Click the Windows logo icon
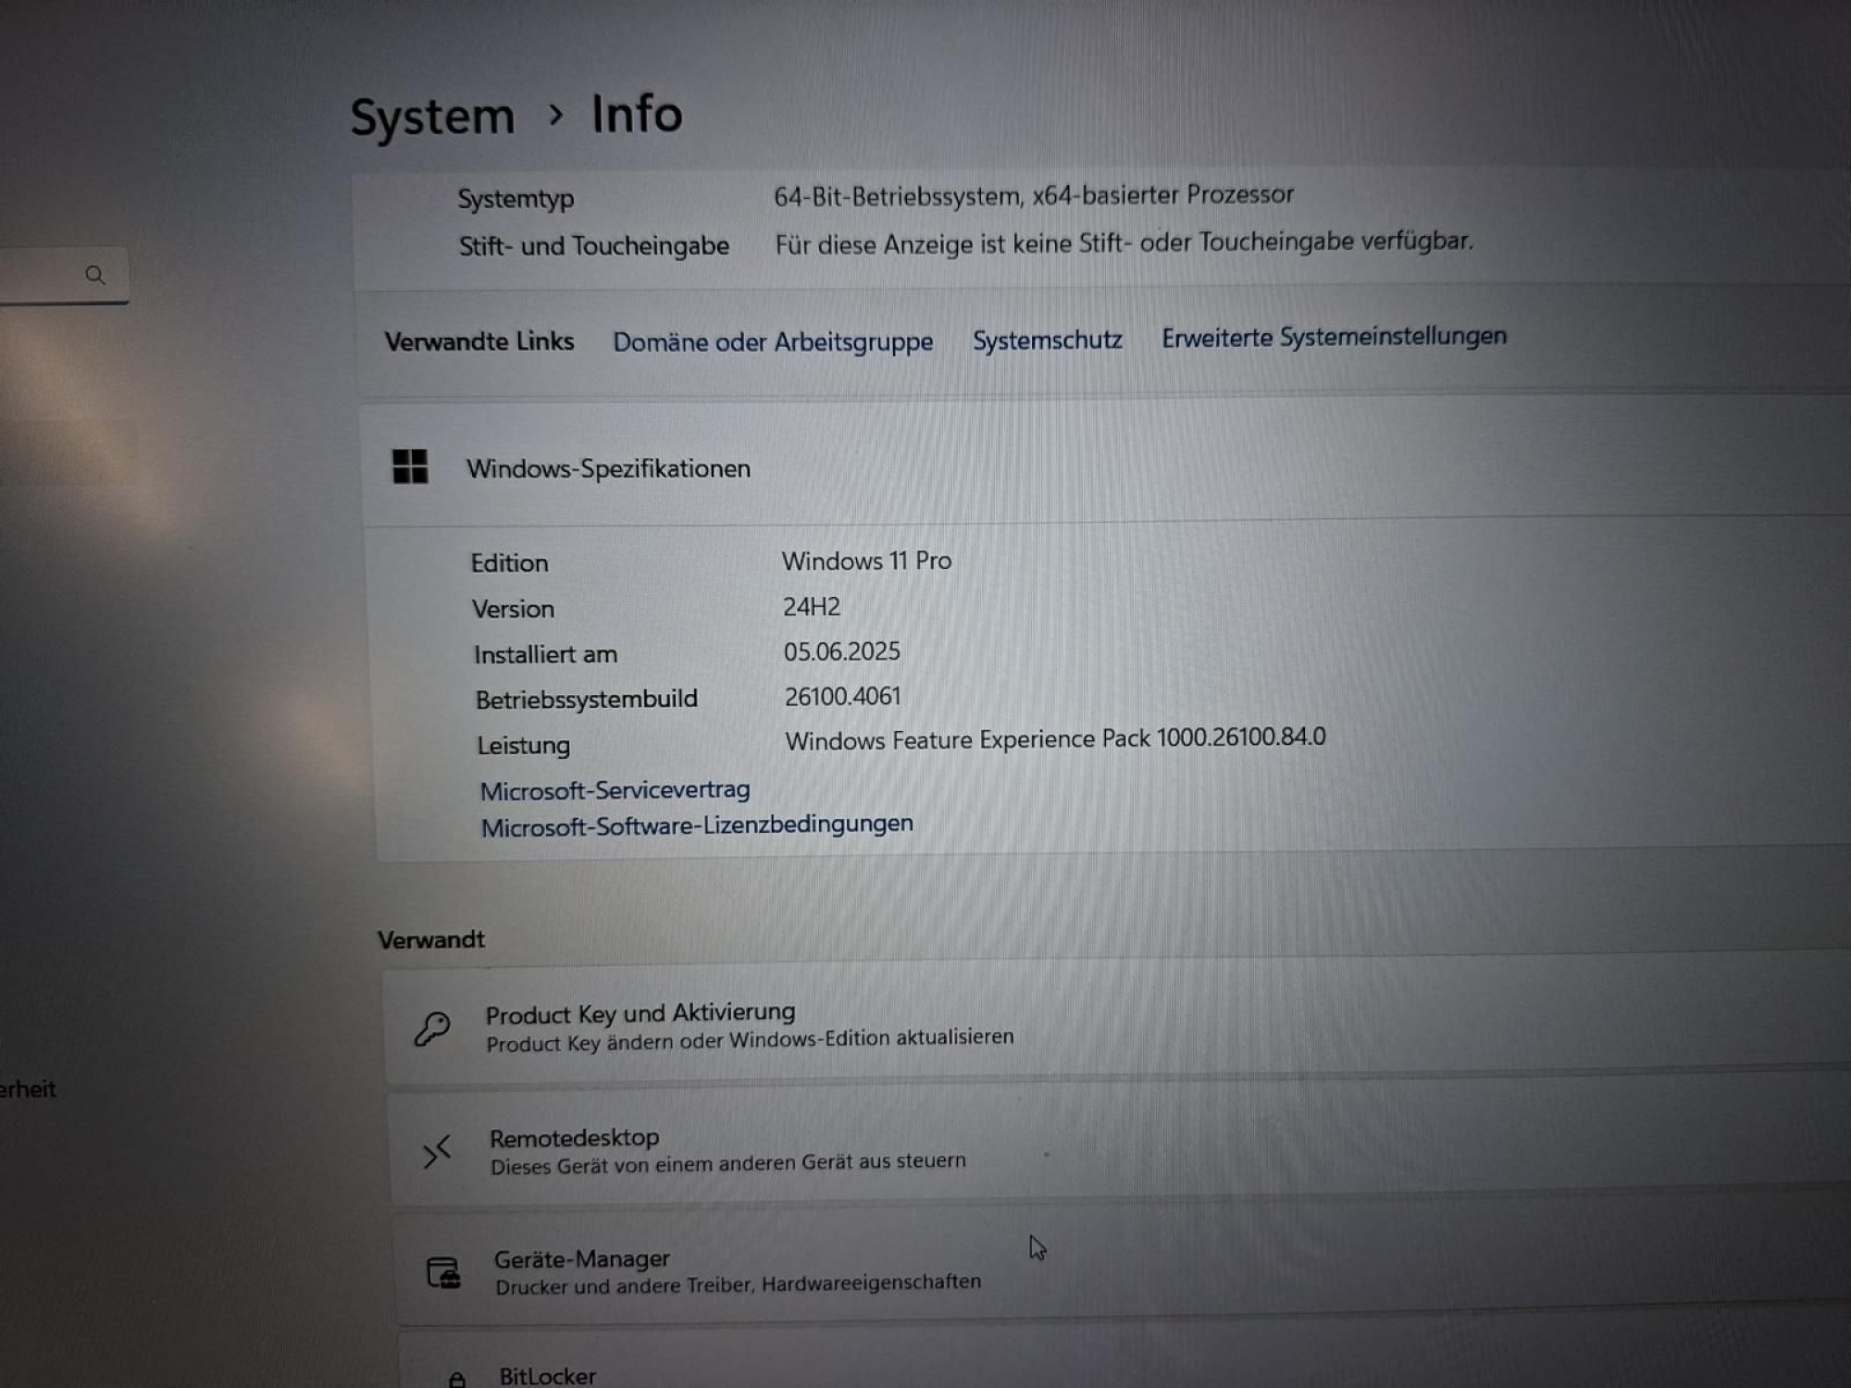The height and width of the screenshot is (1388, 1851). (410, 466)
